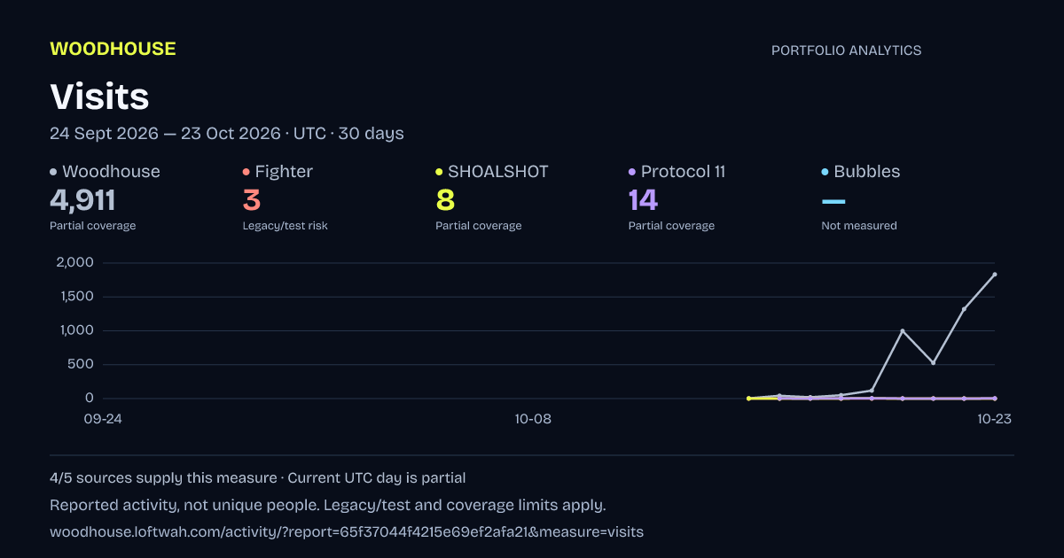1064x558 pixels.
Task: Click the 09-24 x-axis date label
Action: pyautogui.click(x=103, y=419)
